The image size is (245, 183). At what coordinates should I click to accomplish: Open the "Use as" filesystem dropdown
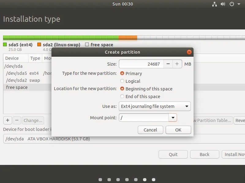click(x=155, y=106)
